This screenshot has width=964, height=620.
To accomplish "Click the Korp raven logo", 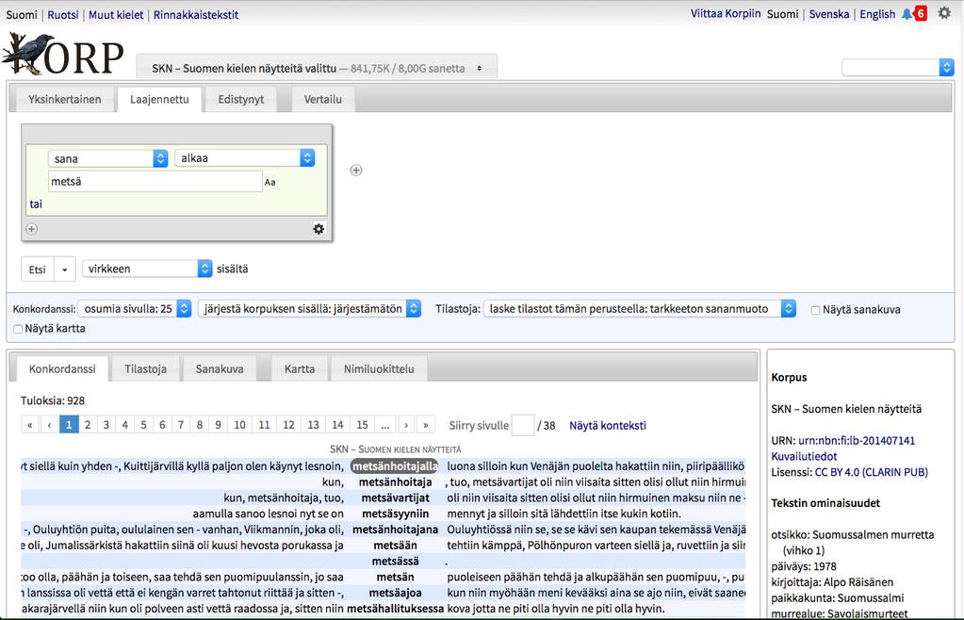I will 63,54.
